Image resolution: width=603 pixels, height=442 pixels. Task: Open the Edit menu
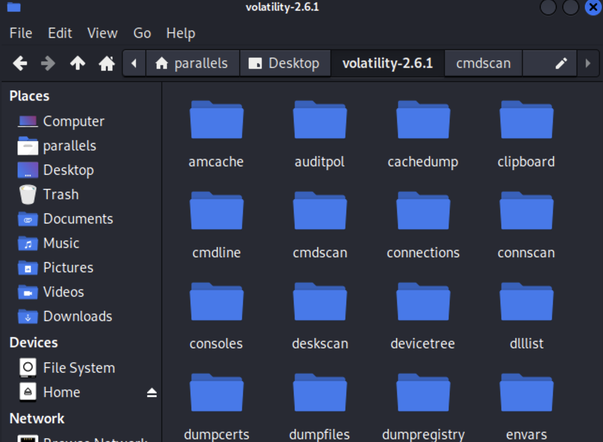point(60,33)
